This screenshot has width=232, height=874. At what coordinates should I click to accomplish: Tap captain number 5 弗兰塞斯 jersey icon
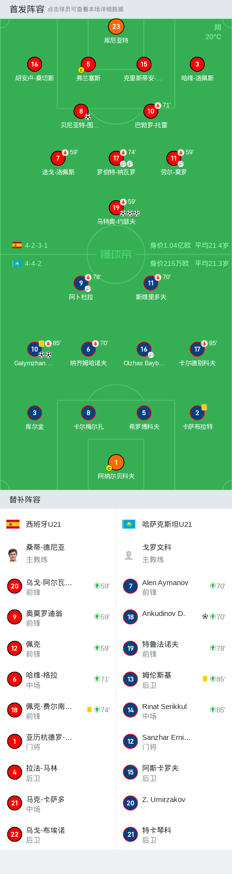point(88,64)
